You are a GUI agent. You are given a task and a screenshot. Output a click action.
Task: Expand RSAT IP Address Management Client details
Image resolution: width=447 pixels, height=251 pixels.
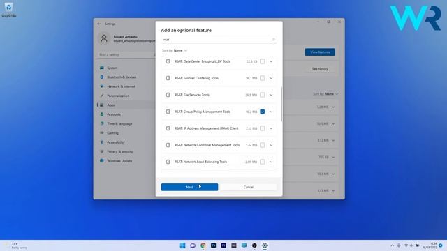tap(271, 128)
